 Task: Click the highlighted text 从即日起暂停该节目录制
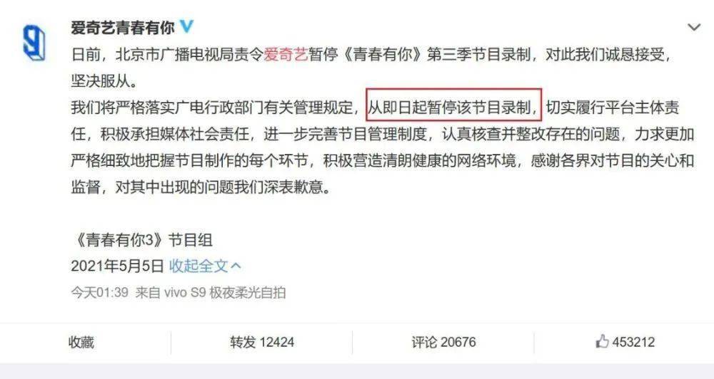click(x=453, y=108)
